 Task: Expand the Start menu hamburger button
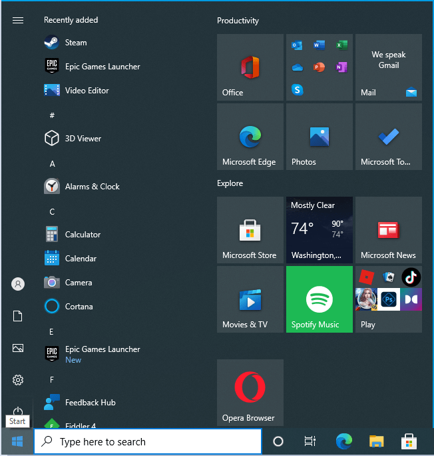[x=18, y=21]
